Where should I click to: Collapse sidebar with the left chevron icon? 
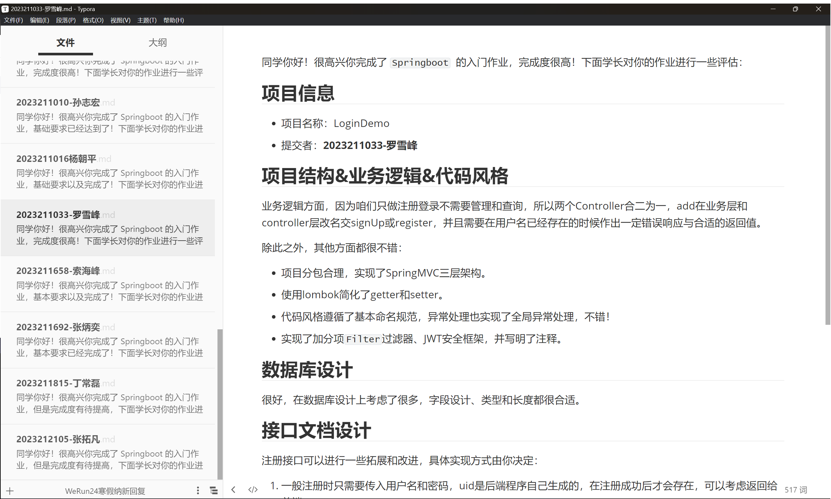point(233,490)
